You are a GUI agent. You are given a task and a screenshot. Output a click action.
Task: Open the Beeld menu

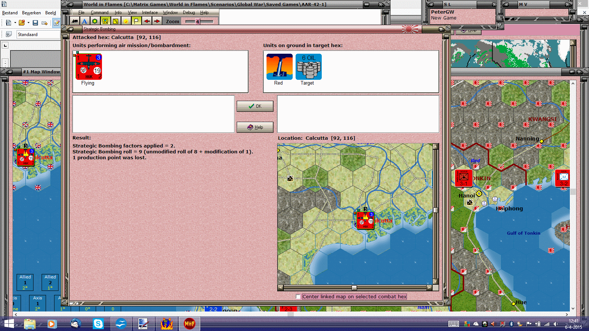click(x=51, y=13)
